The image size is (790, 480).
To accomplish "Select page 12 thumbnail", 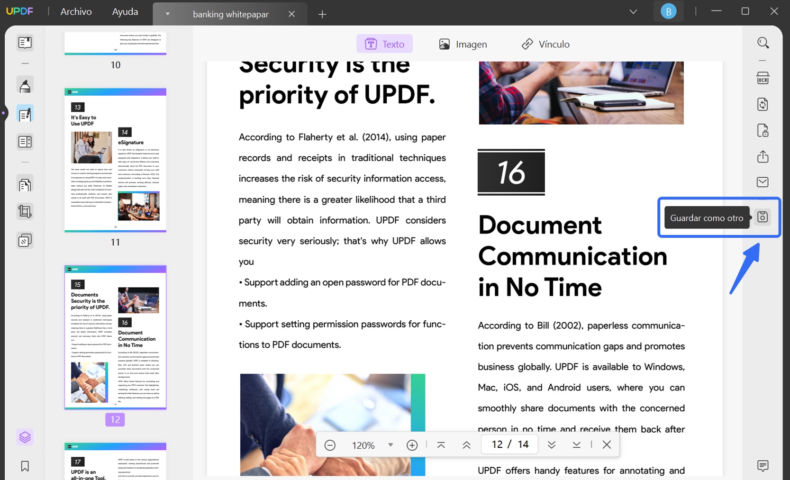I will coord(115,337).
